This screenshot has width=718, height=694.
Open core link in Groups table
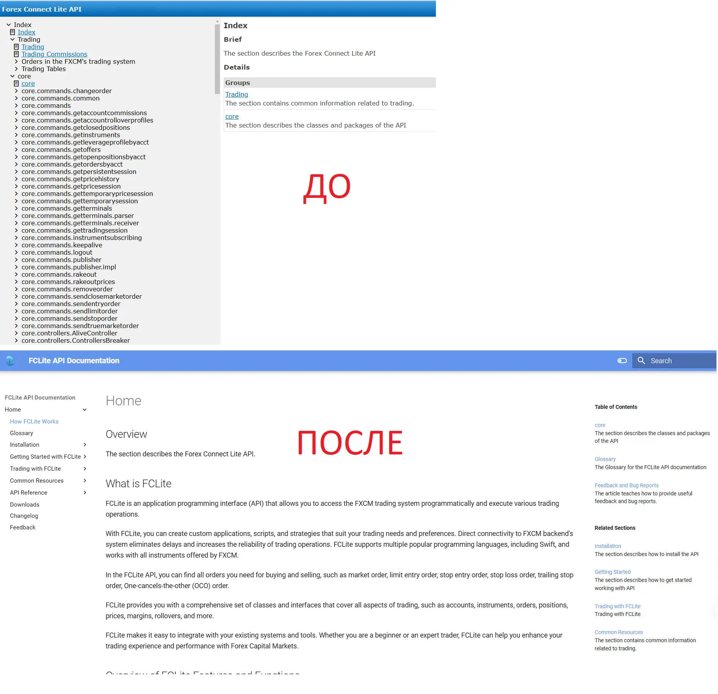[x=232, y=116]
